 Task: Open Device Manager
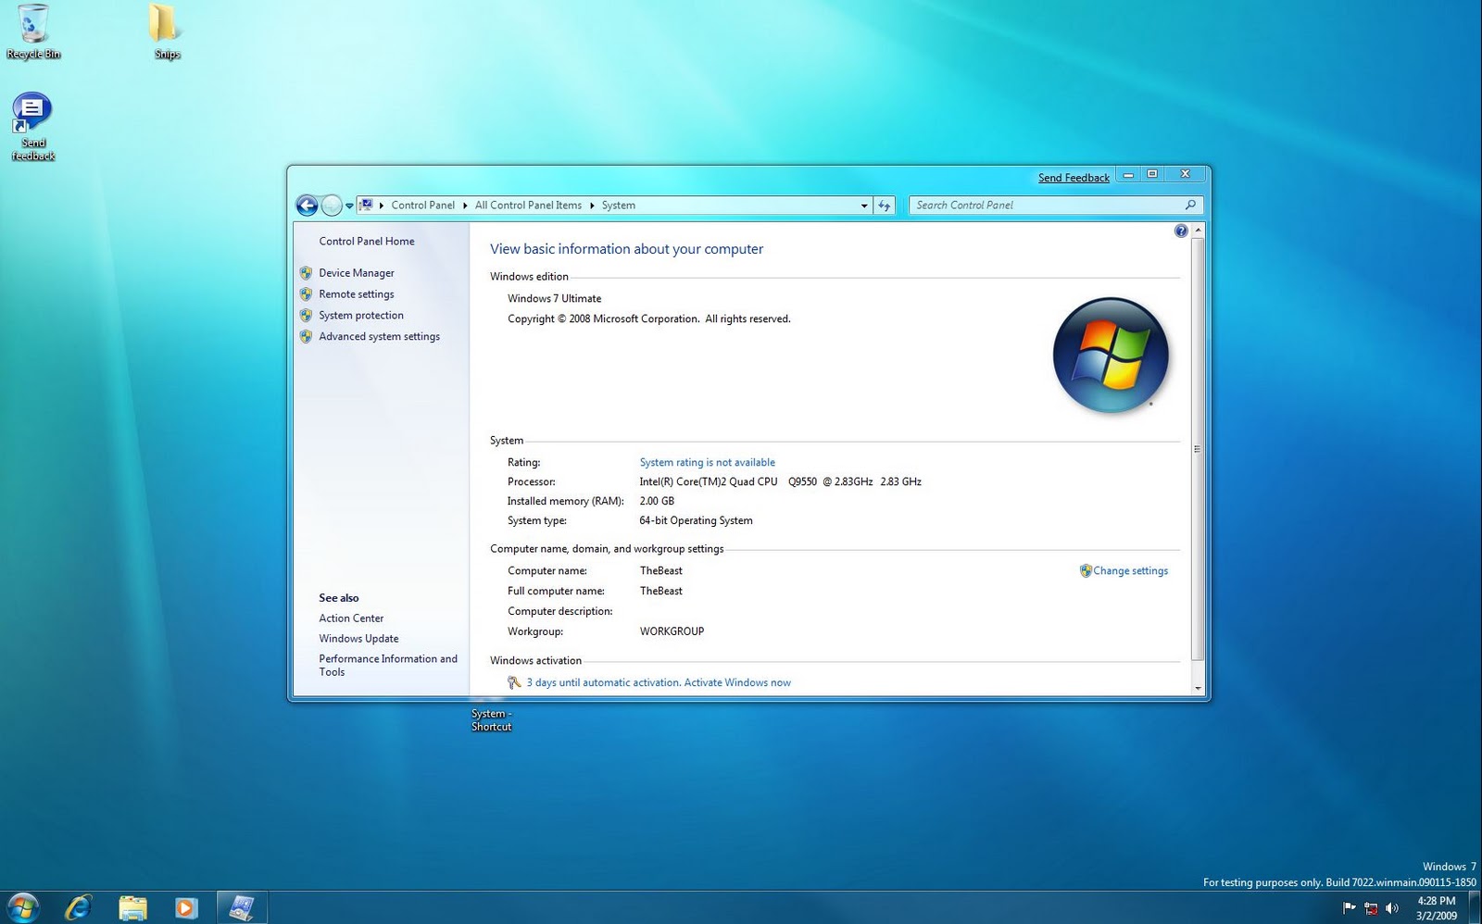click(357, 273)
